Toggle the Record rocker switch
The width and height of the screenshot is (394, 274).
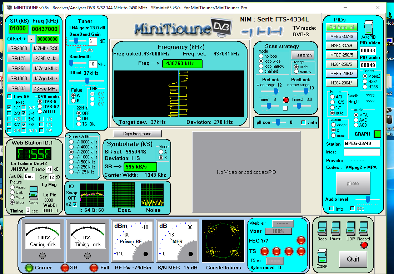[x=363, y=228]
